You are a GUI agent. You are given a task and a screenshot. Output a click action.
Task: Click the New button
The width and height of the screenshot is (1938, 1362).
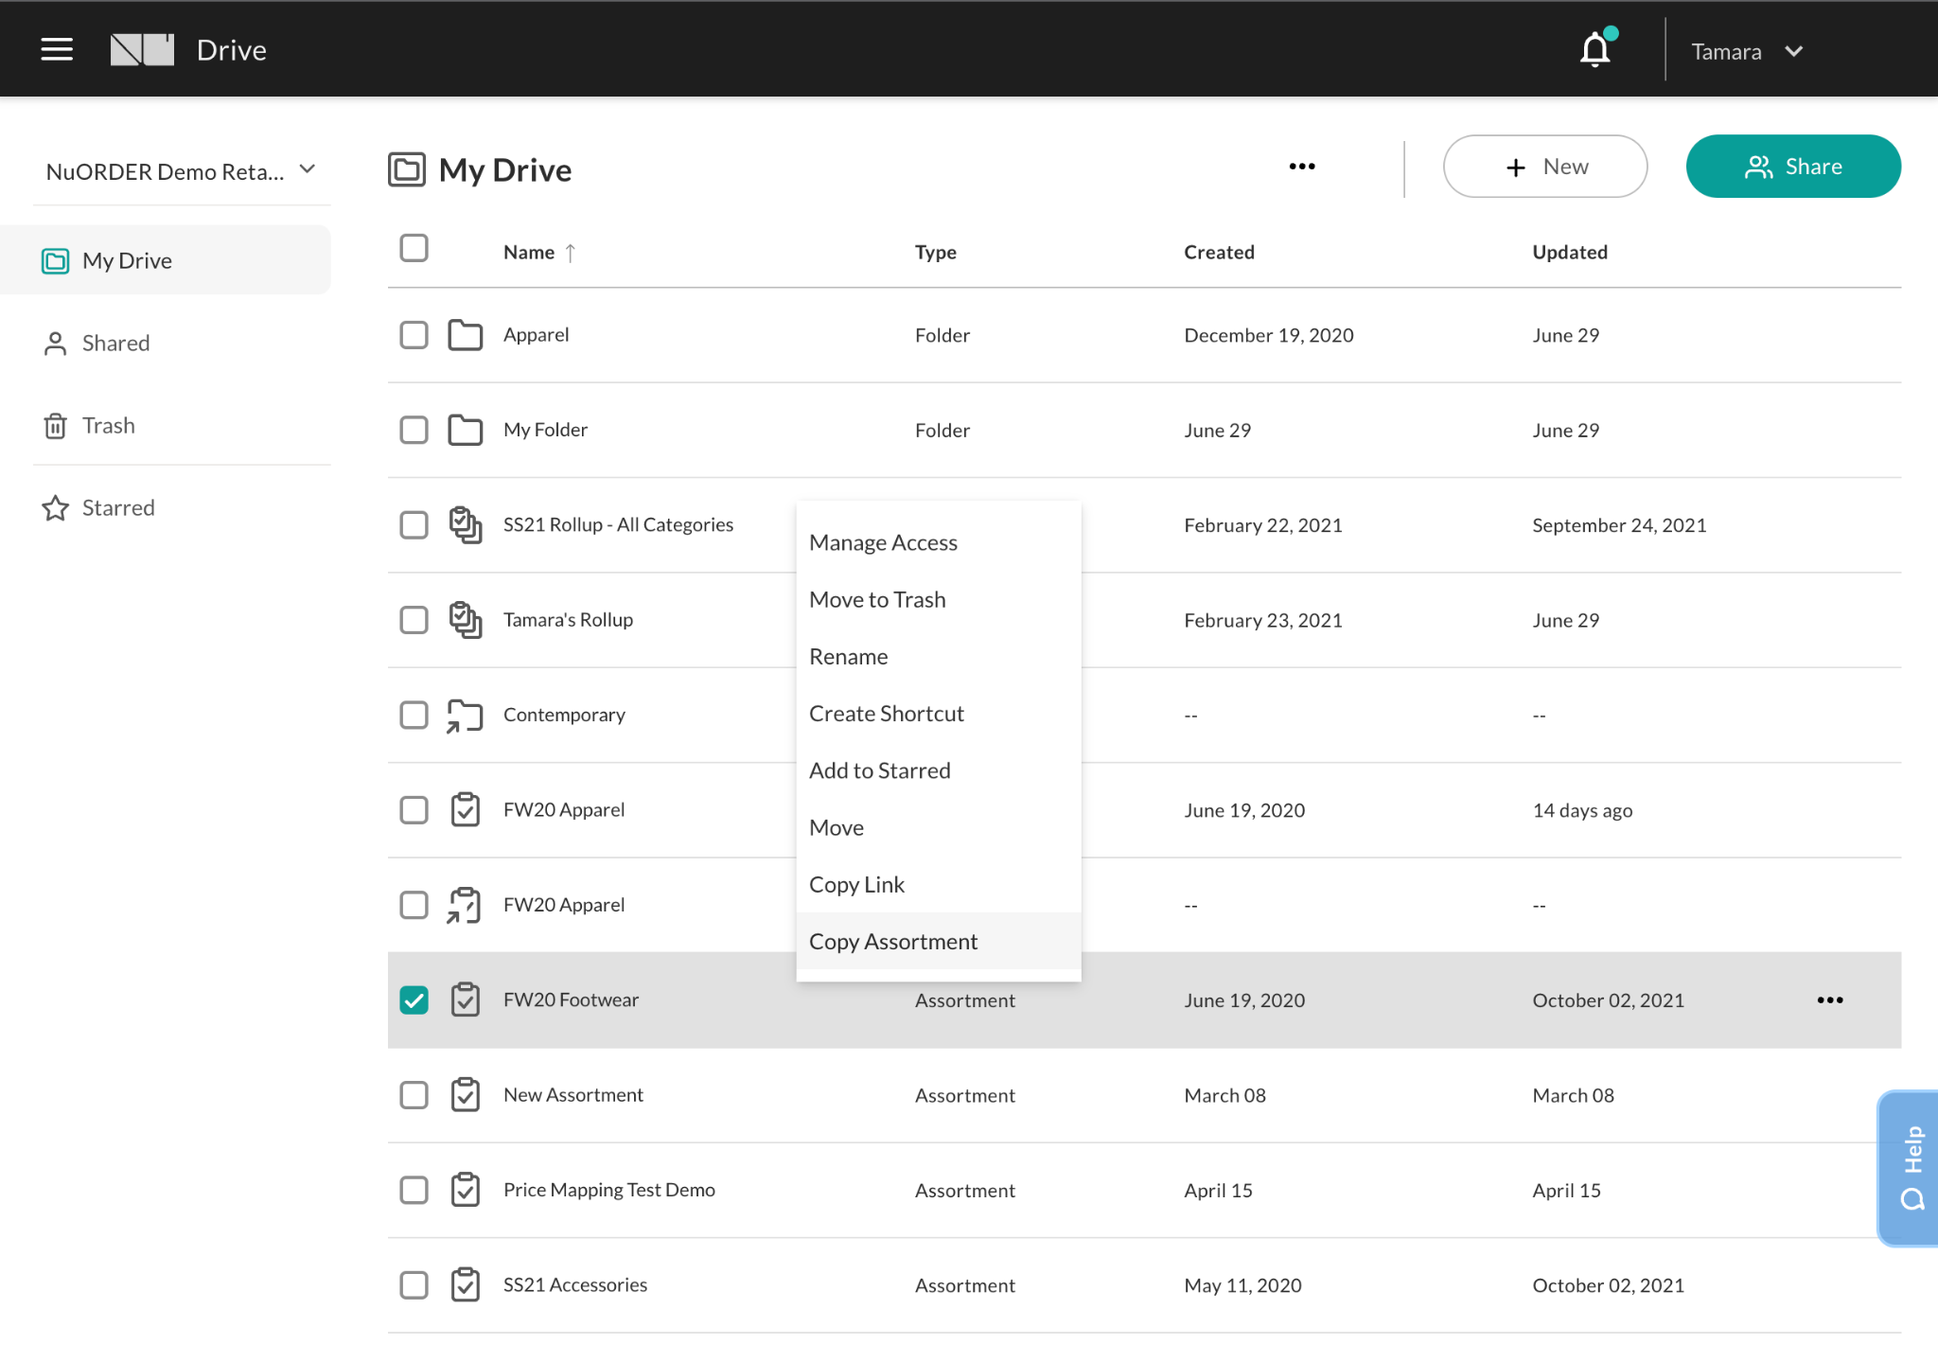tap(1544, 167)
